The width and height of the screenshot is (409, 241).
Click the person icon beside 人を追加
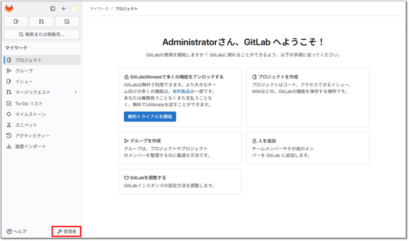(254, 141)
